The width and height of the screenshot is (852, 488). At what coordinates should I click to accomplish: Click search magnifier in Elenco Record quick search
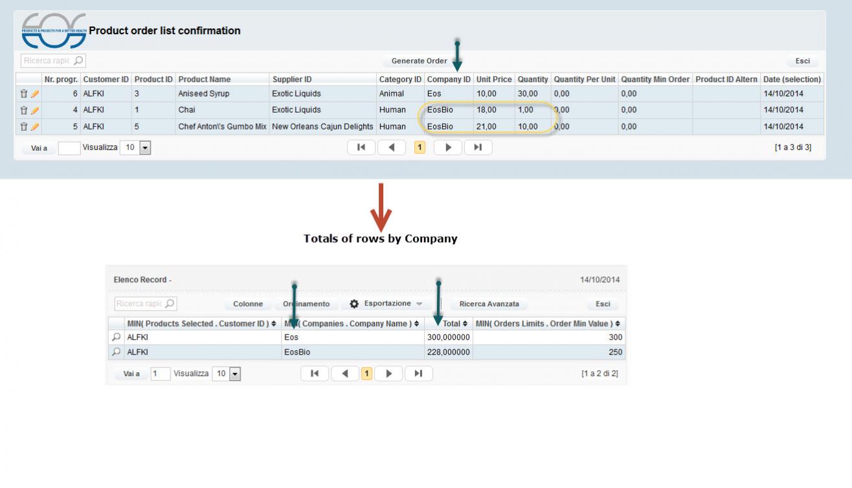tap(170, 304)
